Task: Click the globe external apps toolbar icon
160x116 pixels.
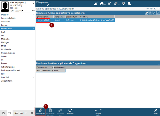Action: pos(116,4)
